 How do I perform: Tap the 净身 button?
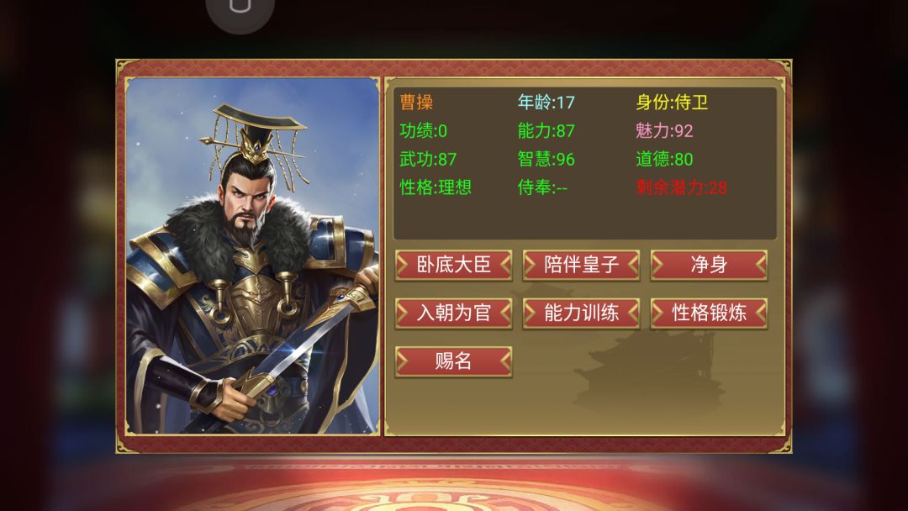tap(709, 265)
